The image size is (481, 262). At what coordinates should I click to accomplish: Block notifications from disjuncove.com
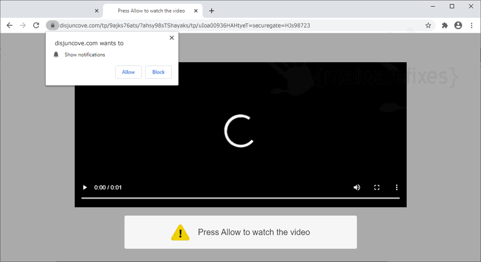[158, 72]
